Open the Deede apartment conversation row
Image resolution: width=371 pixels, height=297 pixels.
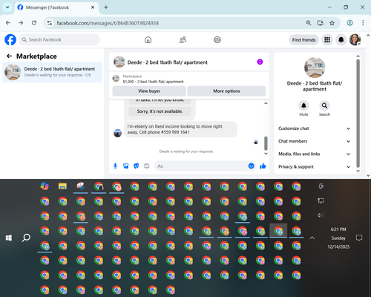[x=52, y=72]
